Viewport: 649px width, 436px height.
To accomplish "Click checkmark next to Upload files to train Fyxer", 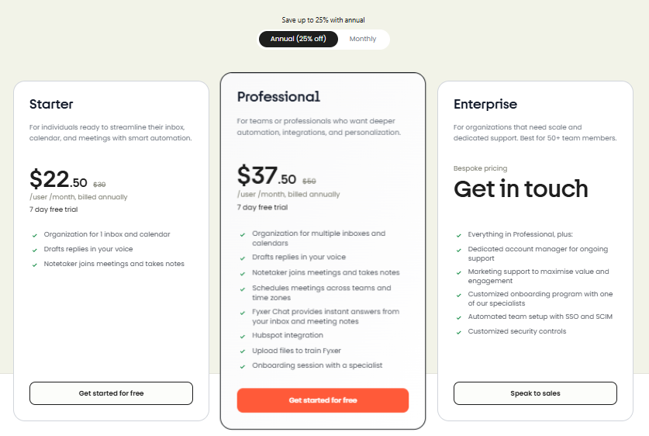I will pos(243,351).
